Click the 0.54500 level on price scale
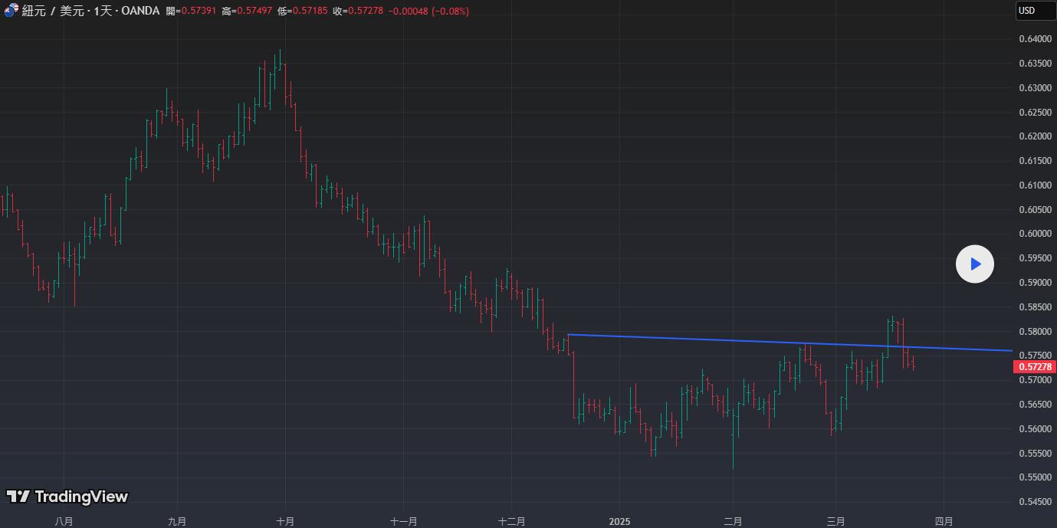The width and height of the screenshot is (1057, 528). click(x=1034, y=502)
